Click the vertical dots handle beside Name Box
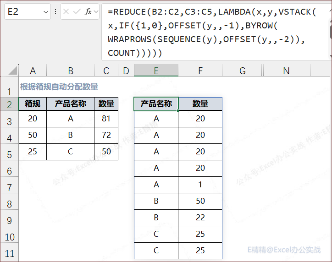332x262 pixels. [x=55, y=11]
